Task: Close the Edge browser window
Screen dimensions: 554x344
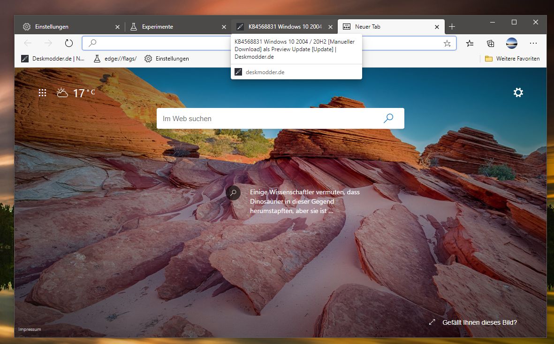Action: point(536,22)
